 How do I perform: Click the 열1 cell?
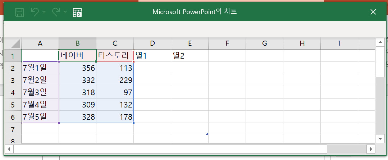click(x=152, y=56)
